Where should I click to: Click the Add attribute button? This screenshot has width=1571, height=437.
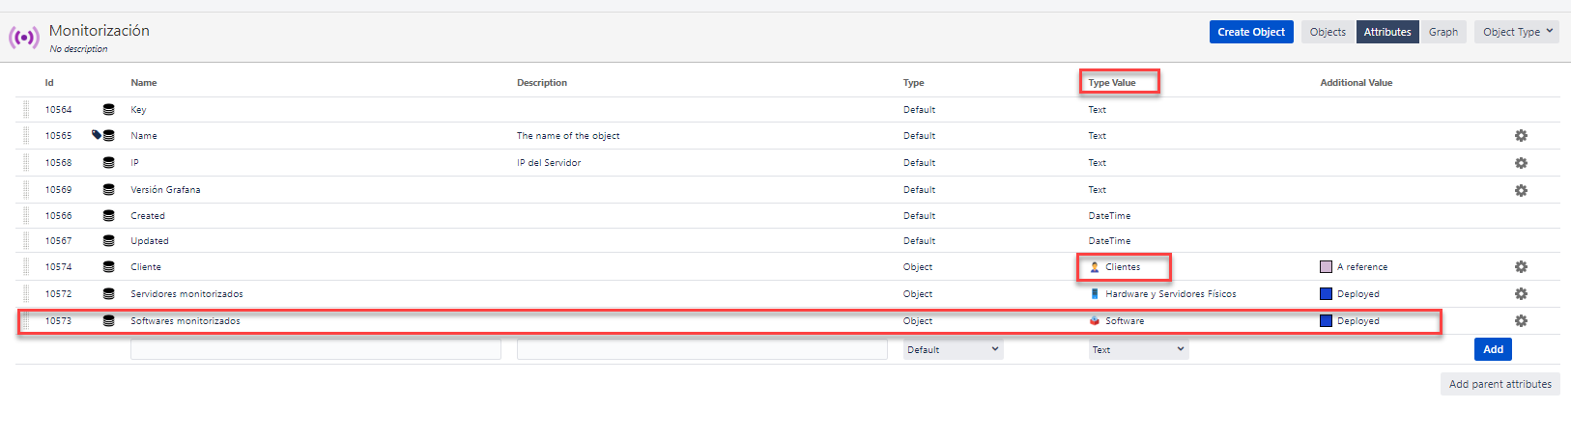1493,349
